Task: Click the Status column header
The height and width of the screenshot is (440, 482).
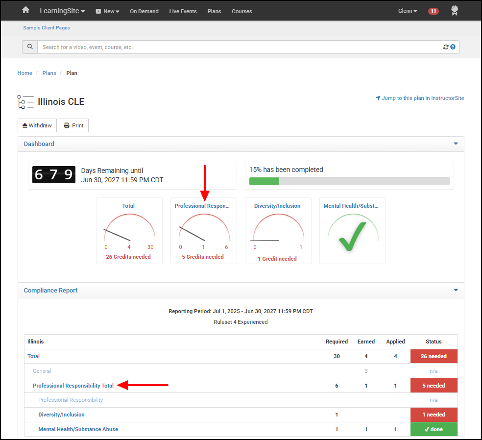Action: [434, 342]
